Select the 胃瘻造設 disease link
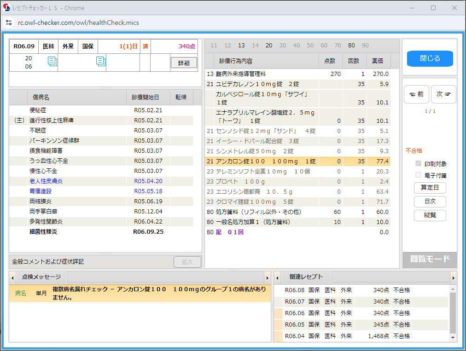This screenshot has height=351, width=466. 41,191
